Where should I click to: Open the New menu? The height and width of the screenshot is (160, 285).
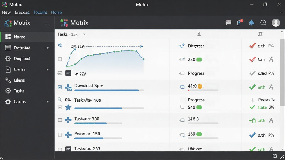tap(6, 12)
